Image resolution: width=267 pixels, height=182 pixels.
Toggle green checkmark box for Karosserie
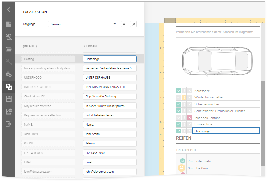point(179,91)
